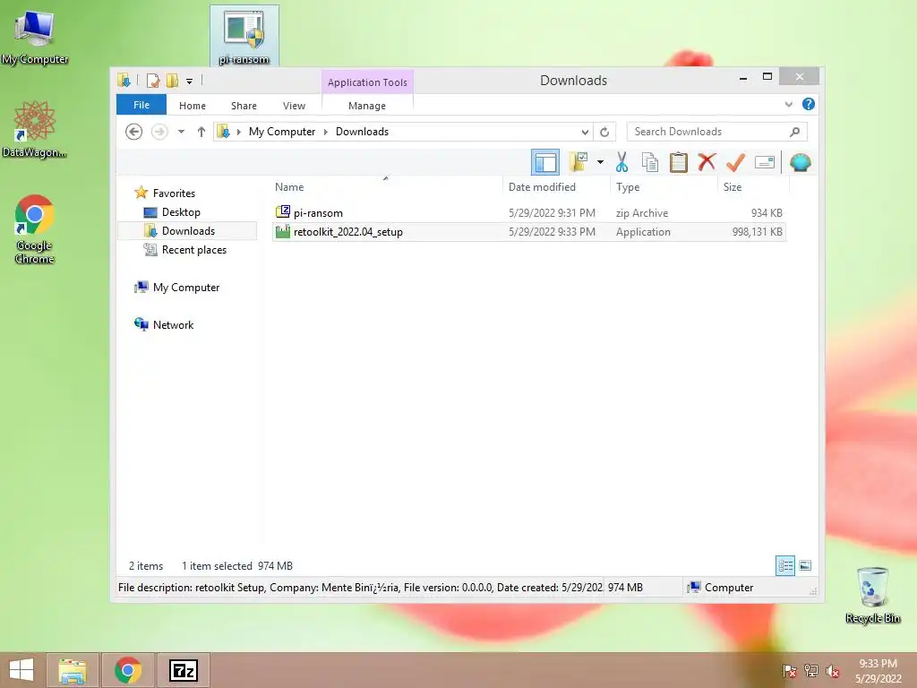Open the recent locations dropdown arrow
The width and height of the screenshot is (917, 688).
click(x=181, y=132)
